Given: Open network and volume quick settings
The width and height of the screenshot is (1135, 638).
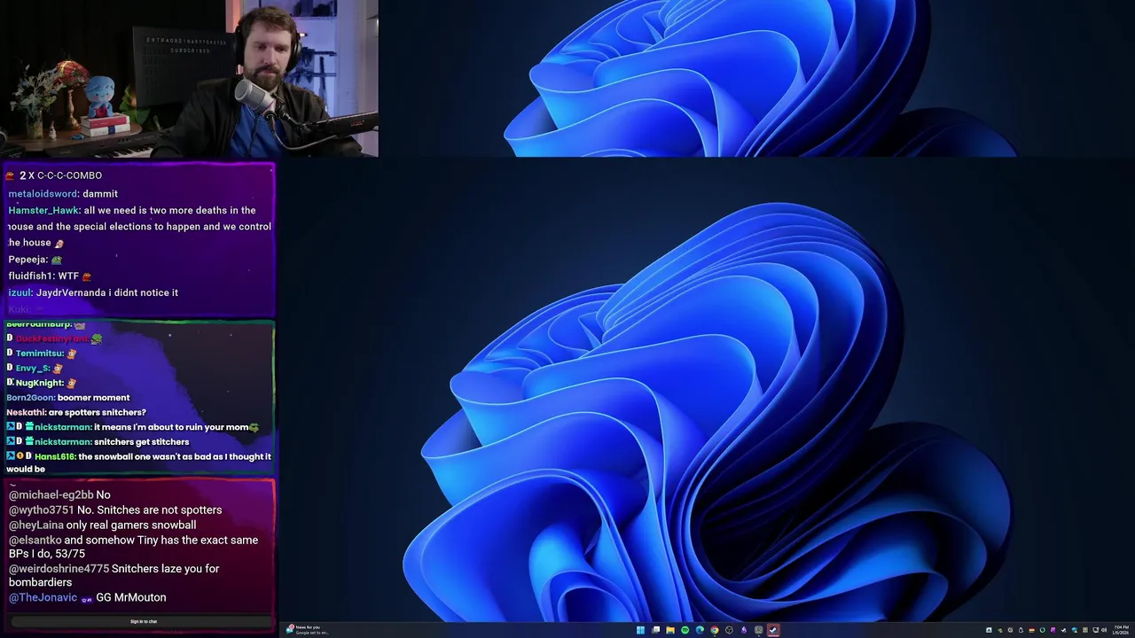Looking at the screenshot, I should click(x=1100, y=630).
